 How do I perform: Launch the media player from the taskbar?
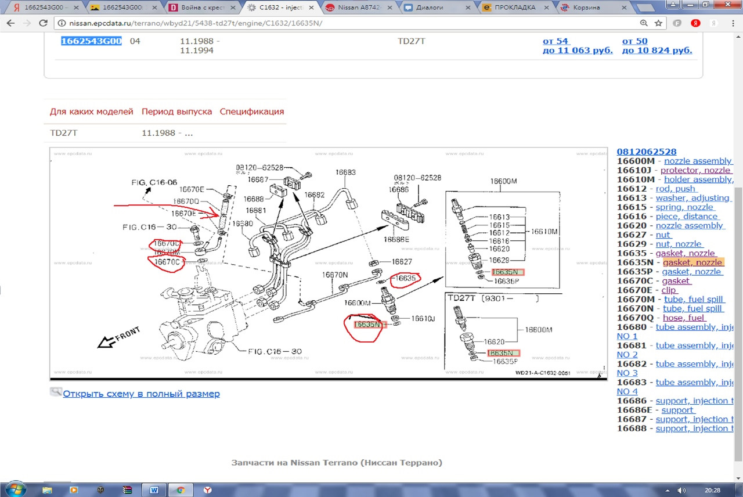[74, 490]
